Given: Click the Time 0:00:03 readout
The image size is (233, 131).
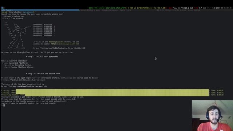Looking at the screenshot, I should coord(218,95).
